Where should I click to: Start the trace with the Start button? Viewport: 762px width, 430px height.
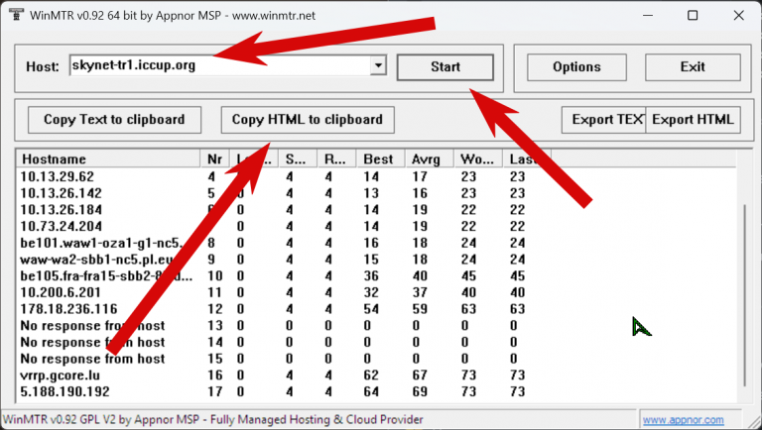(x=445, y=67)
